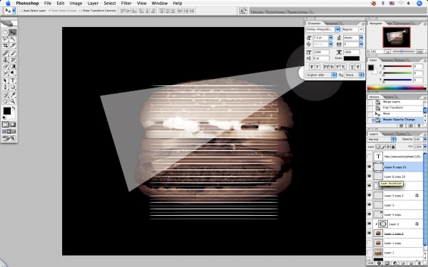
Task: Switch to Quick Mask mode
Action: point(13,125)
